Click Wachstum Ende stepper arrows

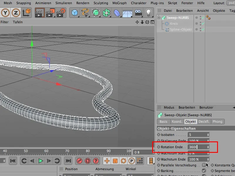pos(208,159)
